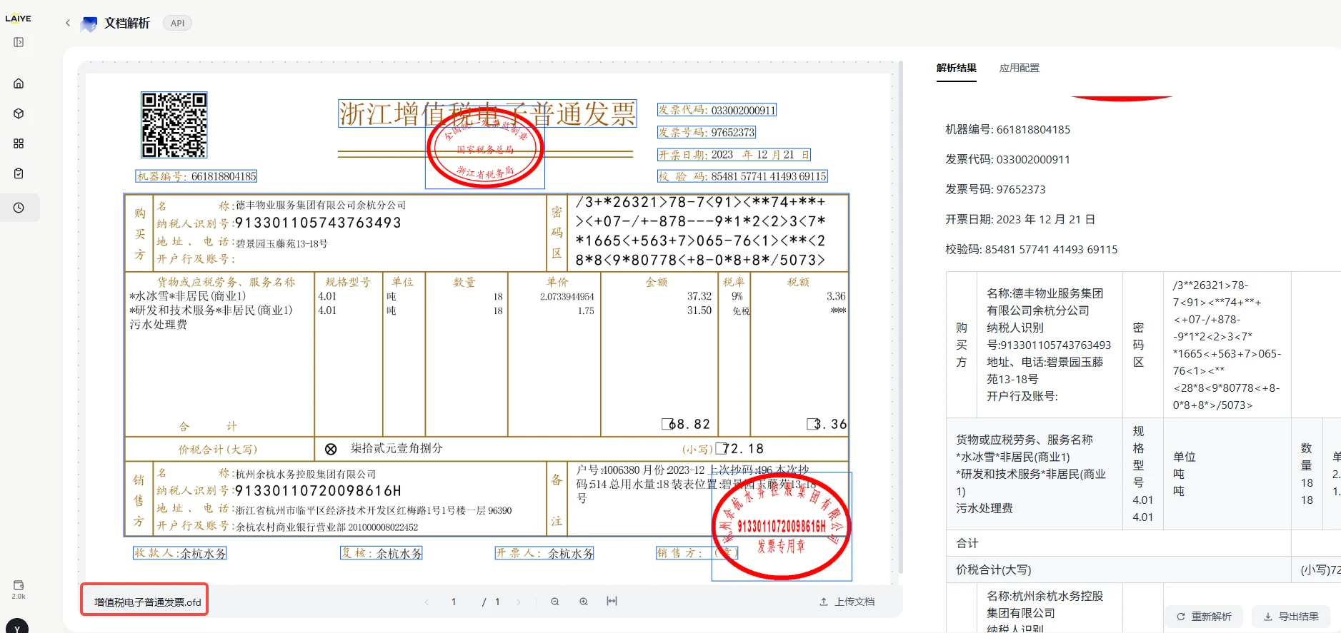The width and height of the screenshot is (1341, 633).
Task: Go to previous page arrow
Action: click(427, 602)
